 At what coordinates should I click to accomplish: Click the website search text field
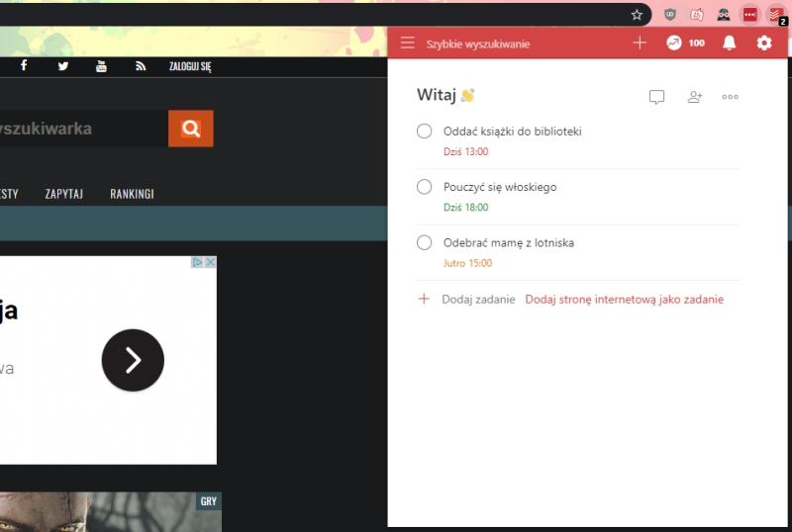[x=83, y=129]
